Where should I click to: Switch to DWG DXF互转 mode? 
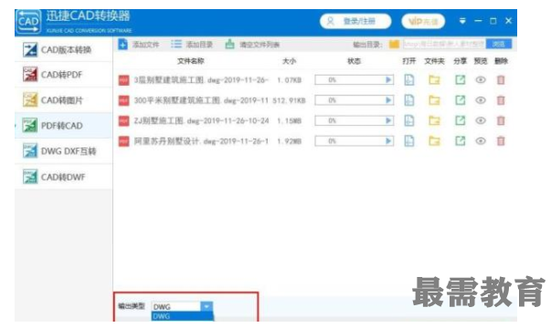pos(63,151)
